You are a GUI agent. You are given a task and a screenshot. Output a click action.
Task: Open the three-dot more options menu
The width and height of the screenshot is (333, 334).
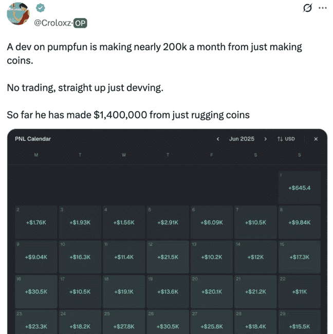pyautogui.click(x=323, y=8)
